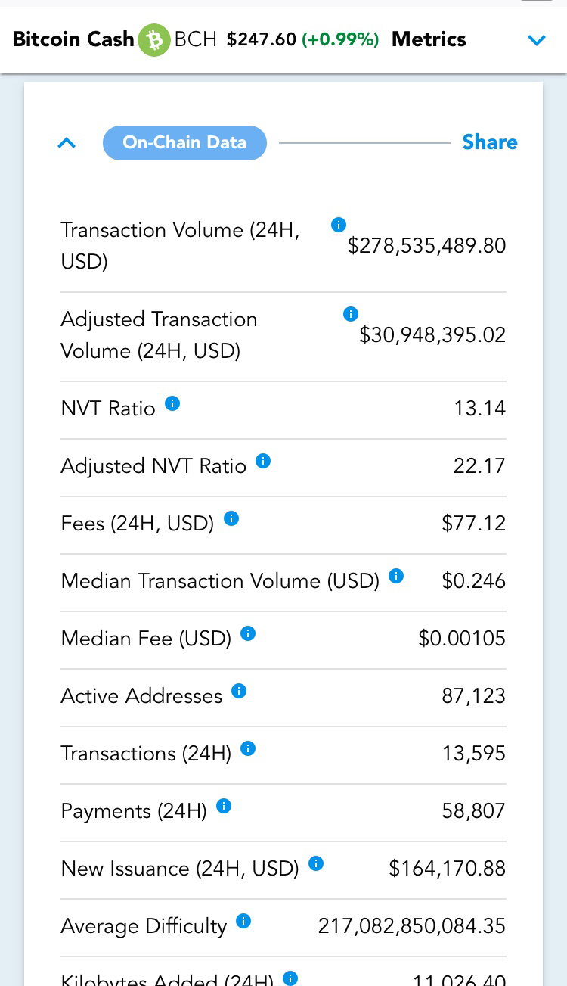Open the Metrics header label

[429, 39]
